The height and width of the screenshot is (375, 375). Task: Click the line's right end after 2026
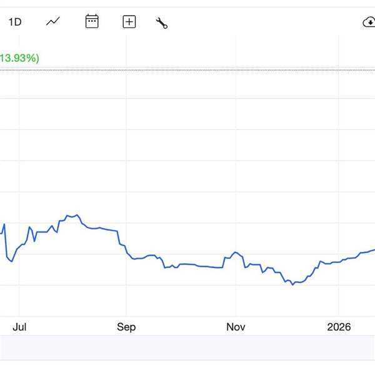click(x=373, y=250)
